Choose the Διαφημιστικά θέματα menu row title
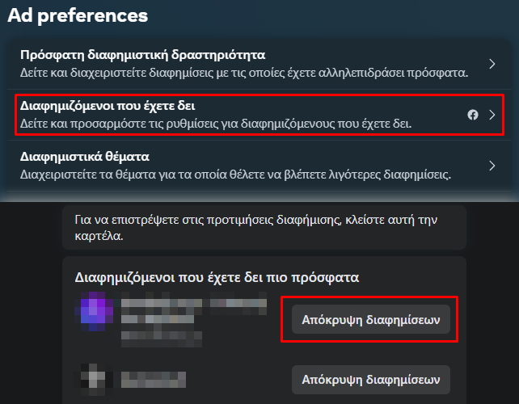Screen dimensions: 519x404 pos(85,157)
